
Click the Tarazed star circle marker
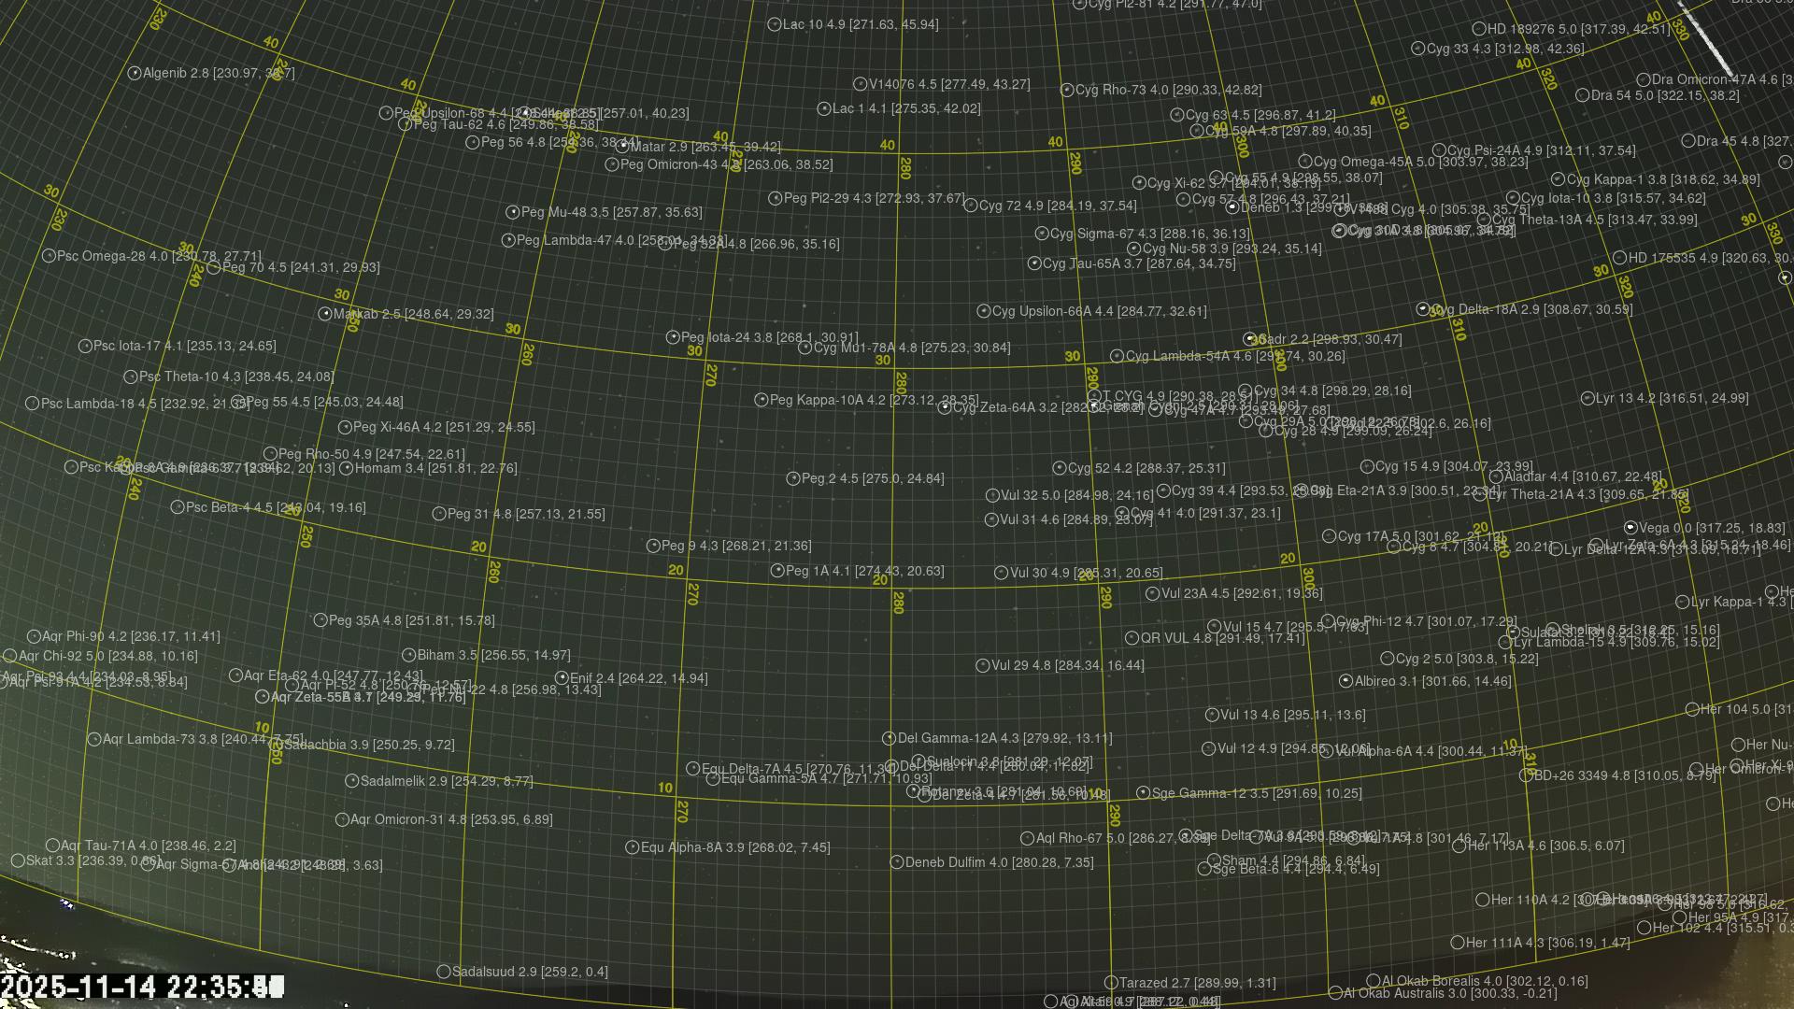click(1111, 983)
